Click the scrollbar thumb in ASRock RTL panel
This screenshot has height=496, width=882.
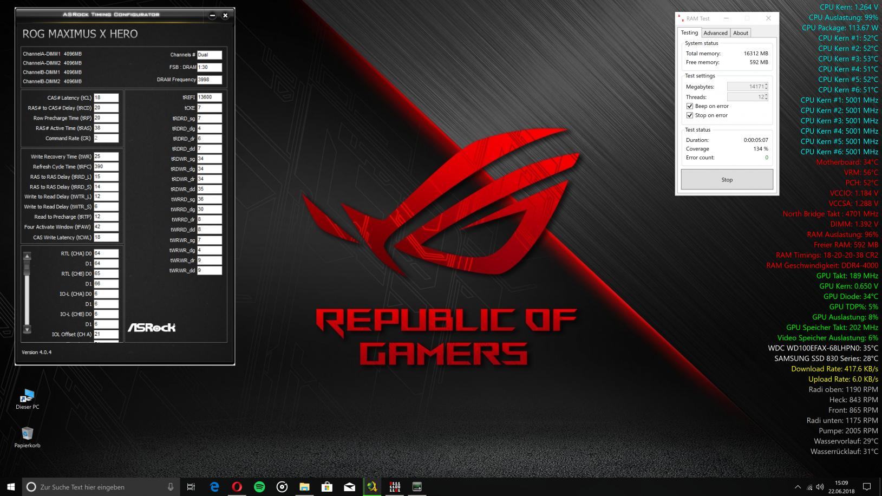[x=27, y=267]
